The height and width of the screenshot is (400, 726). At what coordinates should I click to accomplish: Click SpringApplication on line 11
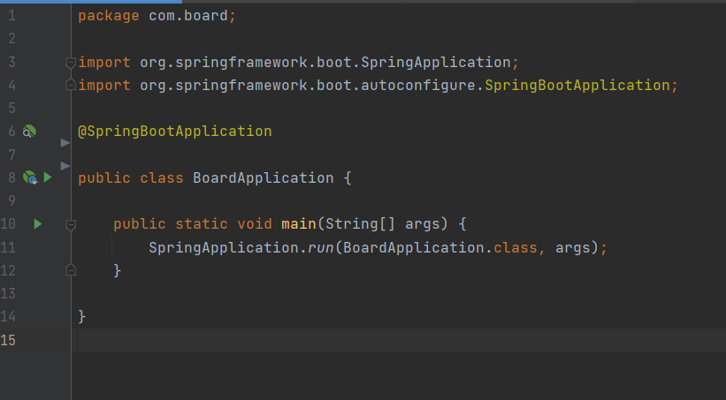pyautogui.click(x=224, y=248)
